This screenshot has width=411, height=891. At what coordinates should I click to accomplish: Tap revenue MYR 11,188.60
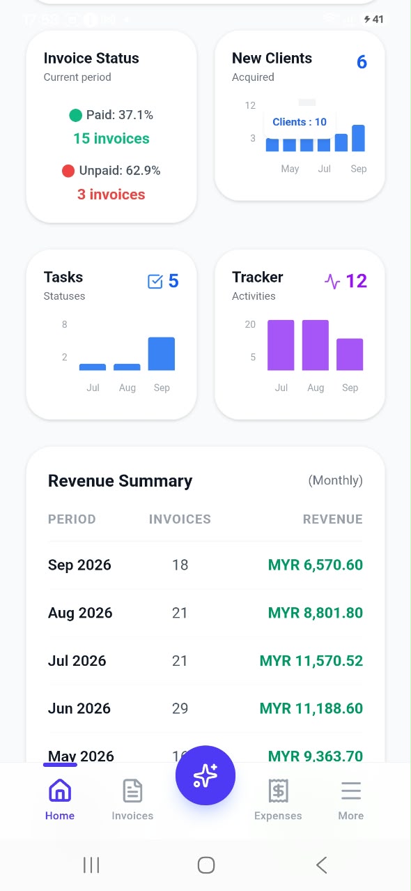point(311,709)
